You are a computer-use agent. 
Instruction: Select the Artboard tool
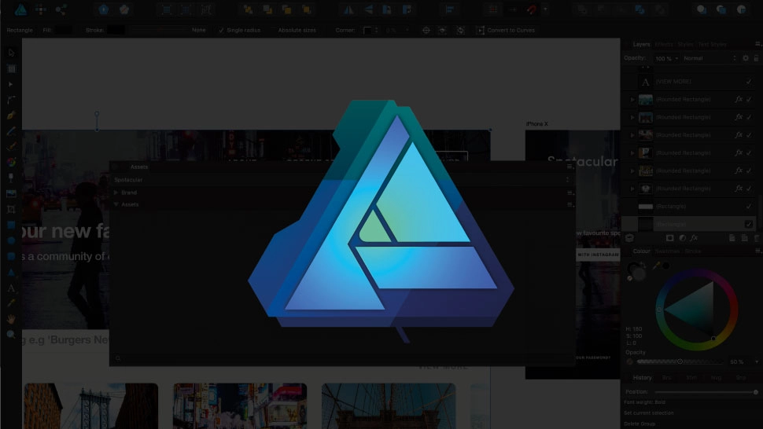tap(11, 68)
